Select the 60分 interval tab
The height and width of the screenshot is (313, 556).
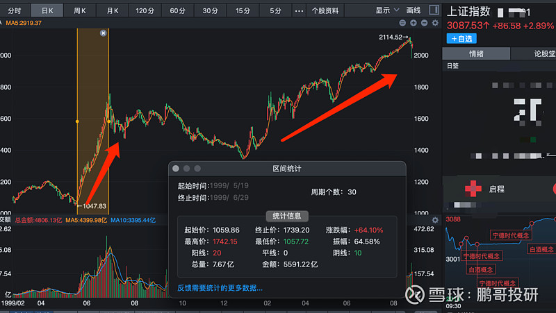click(x=177, y=10)
